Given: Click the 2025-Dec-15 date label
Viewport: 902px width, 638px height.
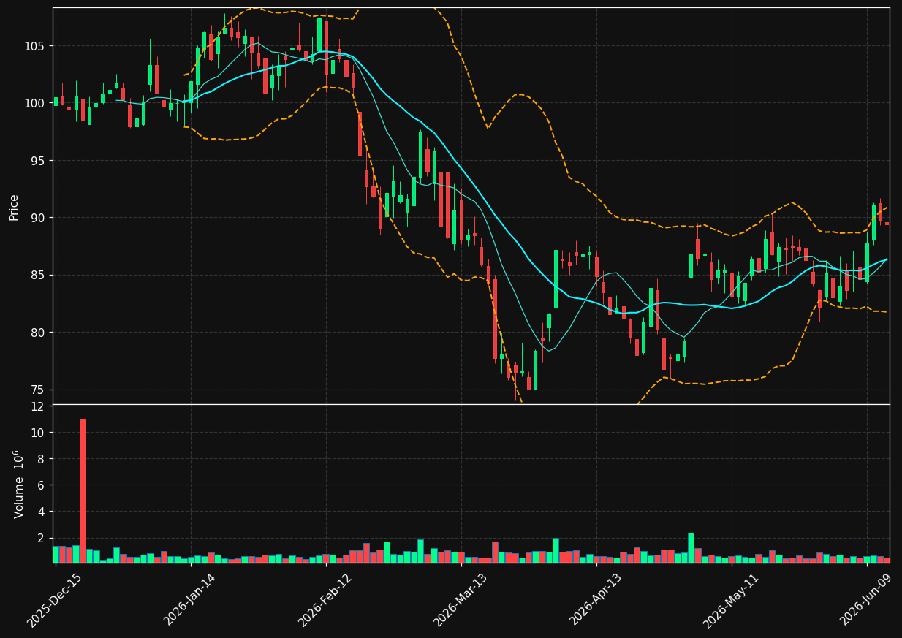Looking at the screenshot, I should [x=54, y=599].
